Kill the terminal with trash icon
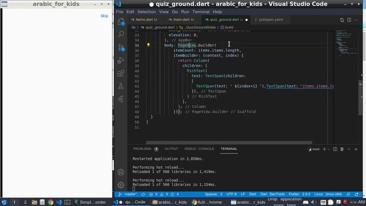This screenshot has height=206, width=366. pos(342,149)
